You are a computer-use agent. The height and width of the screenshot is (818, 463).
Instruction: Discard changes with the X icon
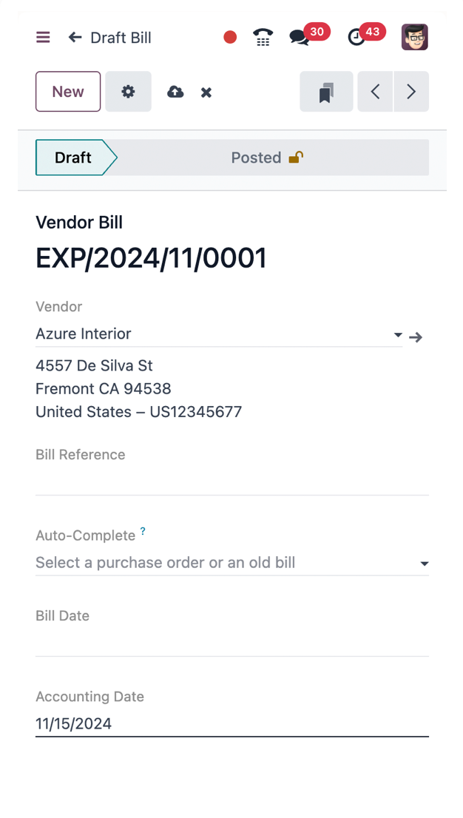206,92
